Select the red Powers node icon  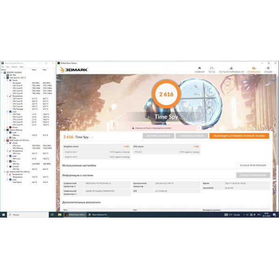(x=10, y=127)
